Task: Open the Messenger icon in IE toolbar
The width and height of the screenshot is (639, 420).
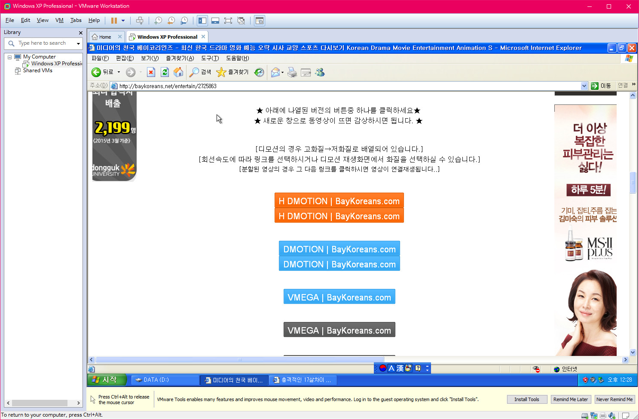Action: click(320, 72)
